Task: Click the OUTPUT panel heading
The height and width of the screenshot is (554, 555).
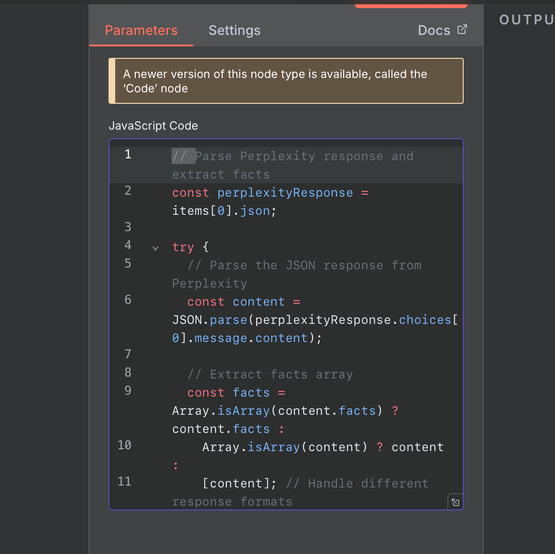Action: click(526, 20)
